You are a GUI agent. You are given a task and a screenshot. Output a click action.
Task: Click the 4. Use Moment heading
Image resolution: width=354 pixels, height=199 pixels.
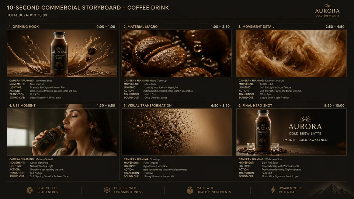click(x=22, y=105)
